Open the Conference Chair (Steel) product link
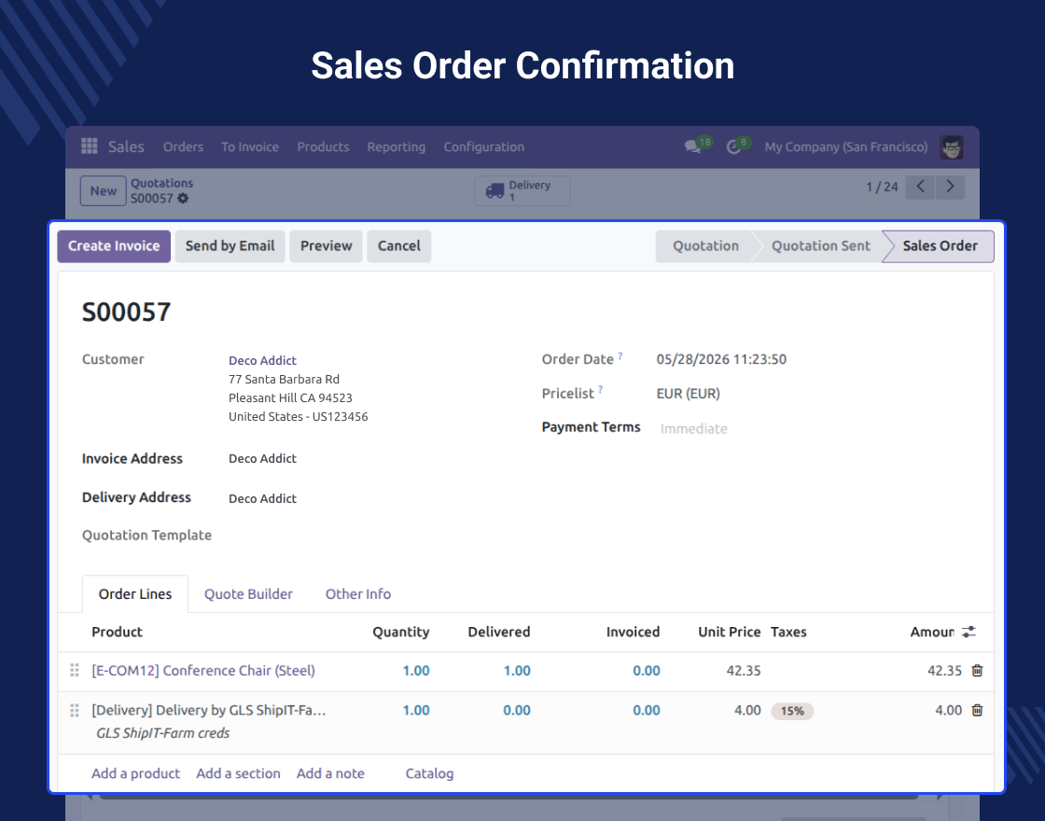This screenshot has width=1045, height=821. pos(203,671)
